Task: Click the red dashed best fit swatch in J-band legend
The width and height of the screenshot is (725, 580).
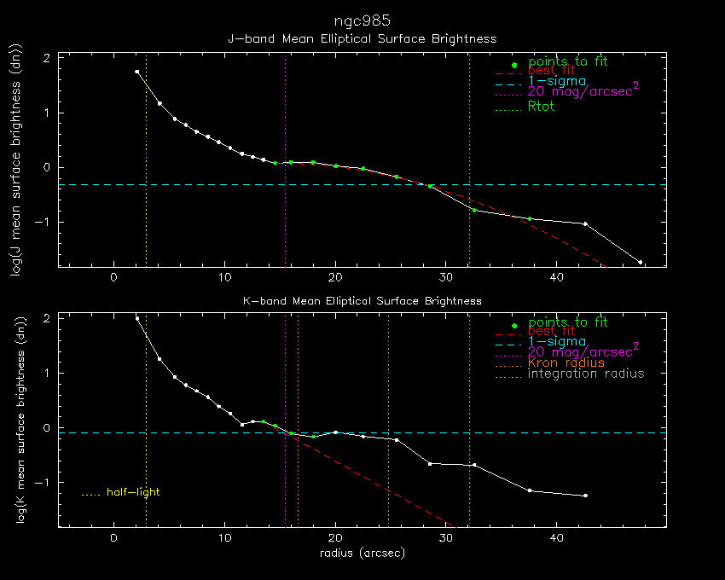Action: (509, 73)
